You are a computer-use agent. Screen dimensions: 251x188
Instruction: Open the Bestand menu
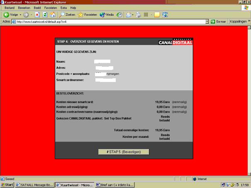(x=10, y=8)
